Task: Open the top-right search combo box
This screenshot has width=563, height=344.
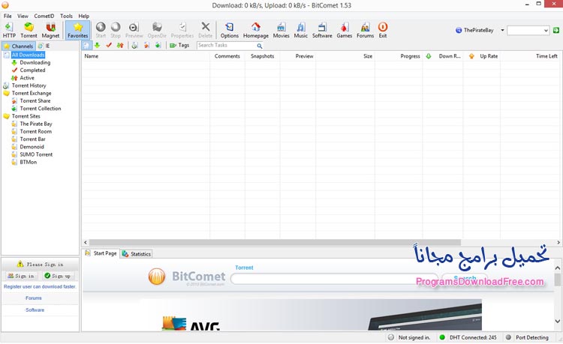Action: point(528,31)
